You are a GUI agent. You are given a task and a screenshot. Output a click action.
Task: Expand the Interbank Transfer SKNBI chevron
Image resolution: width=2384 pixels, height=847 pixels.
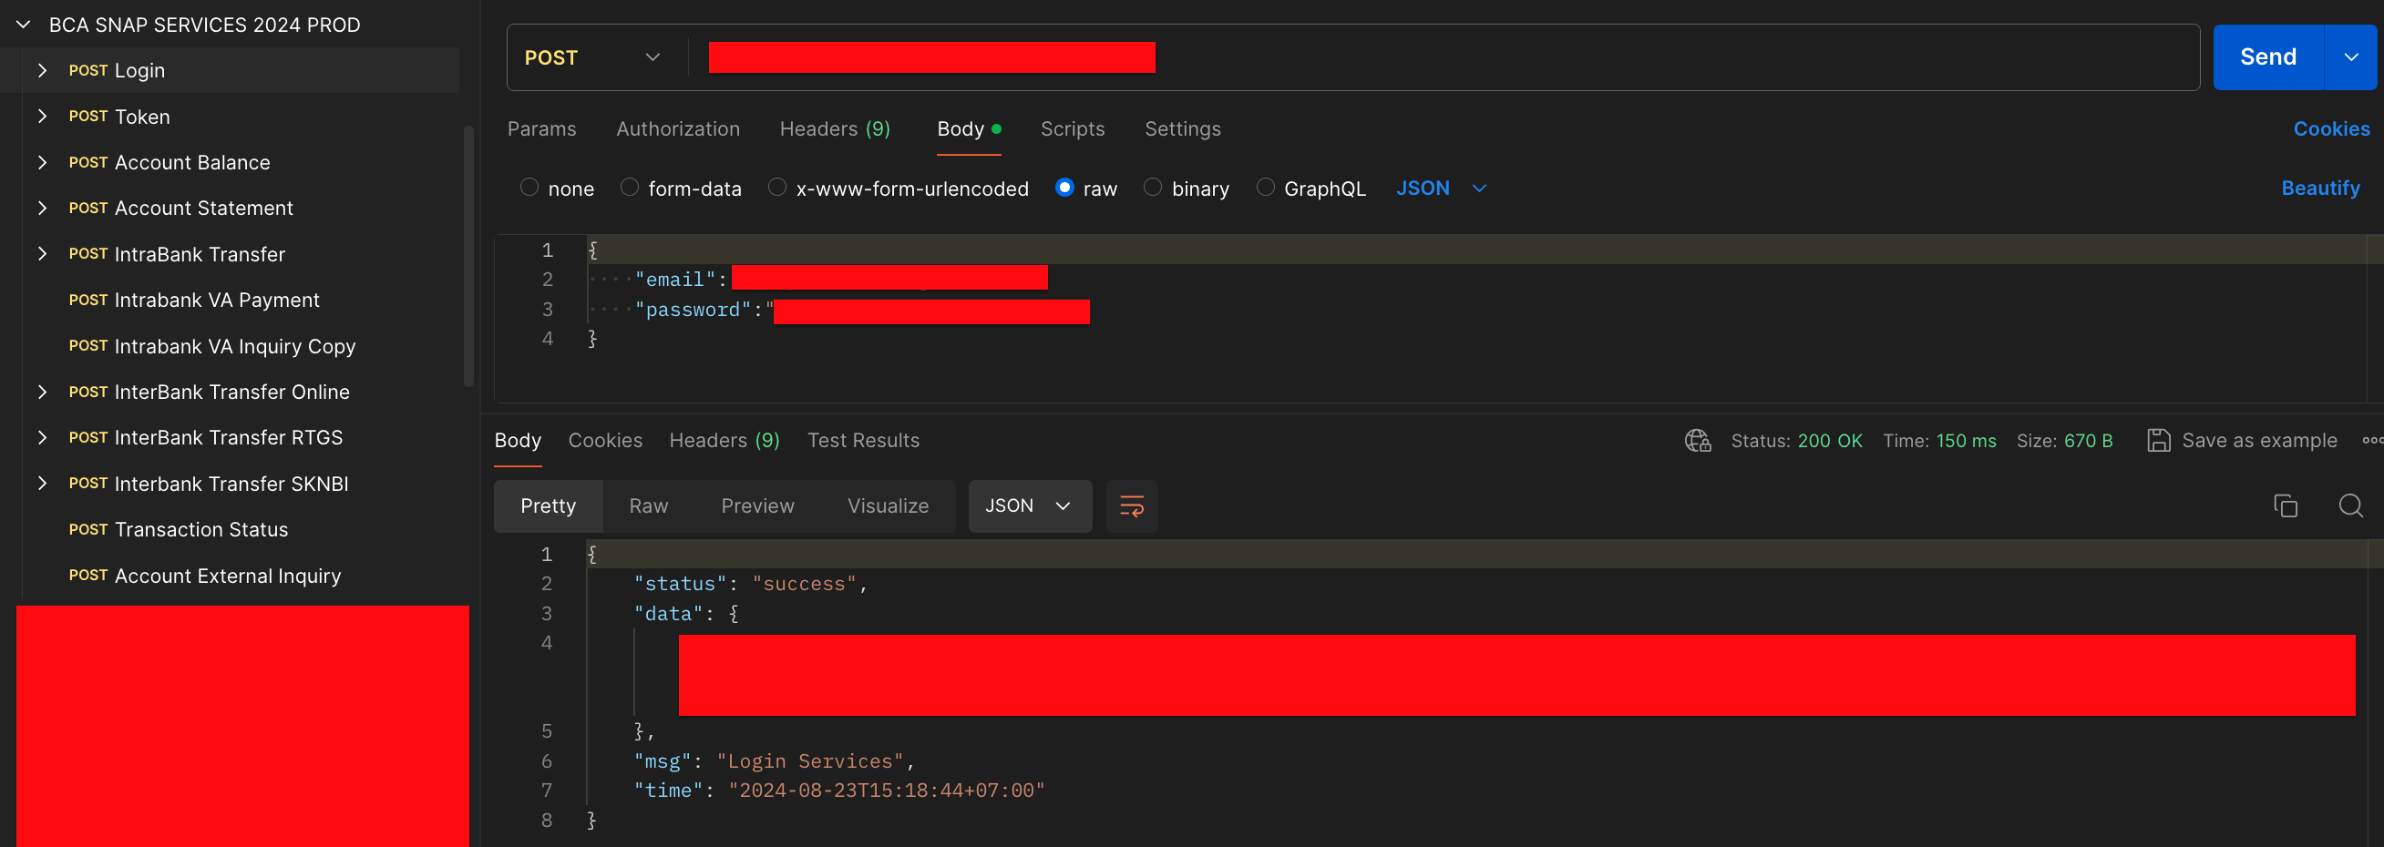click(x=42, y=484)
